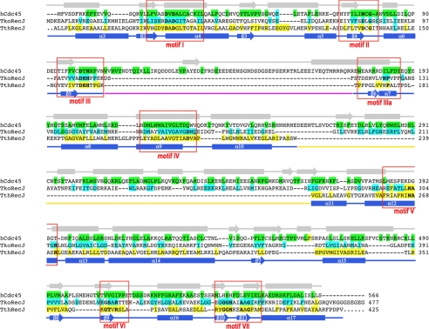Click the "motif IV" label

click(168, 156)
